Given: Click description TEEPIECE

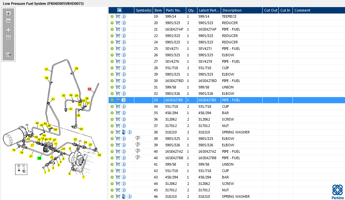Looking at the screenshot, I should coord(229,16).
